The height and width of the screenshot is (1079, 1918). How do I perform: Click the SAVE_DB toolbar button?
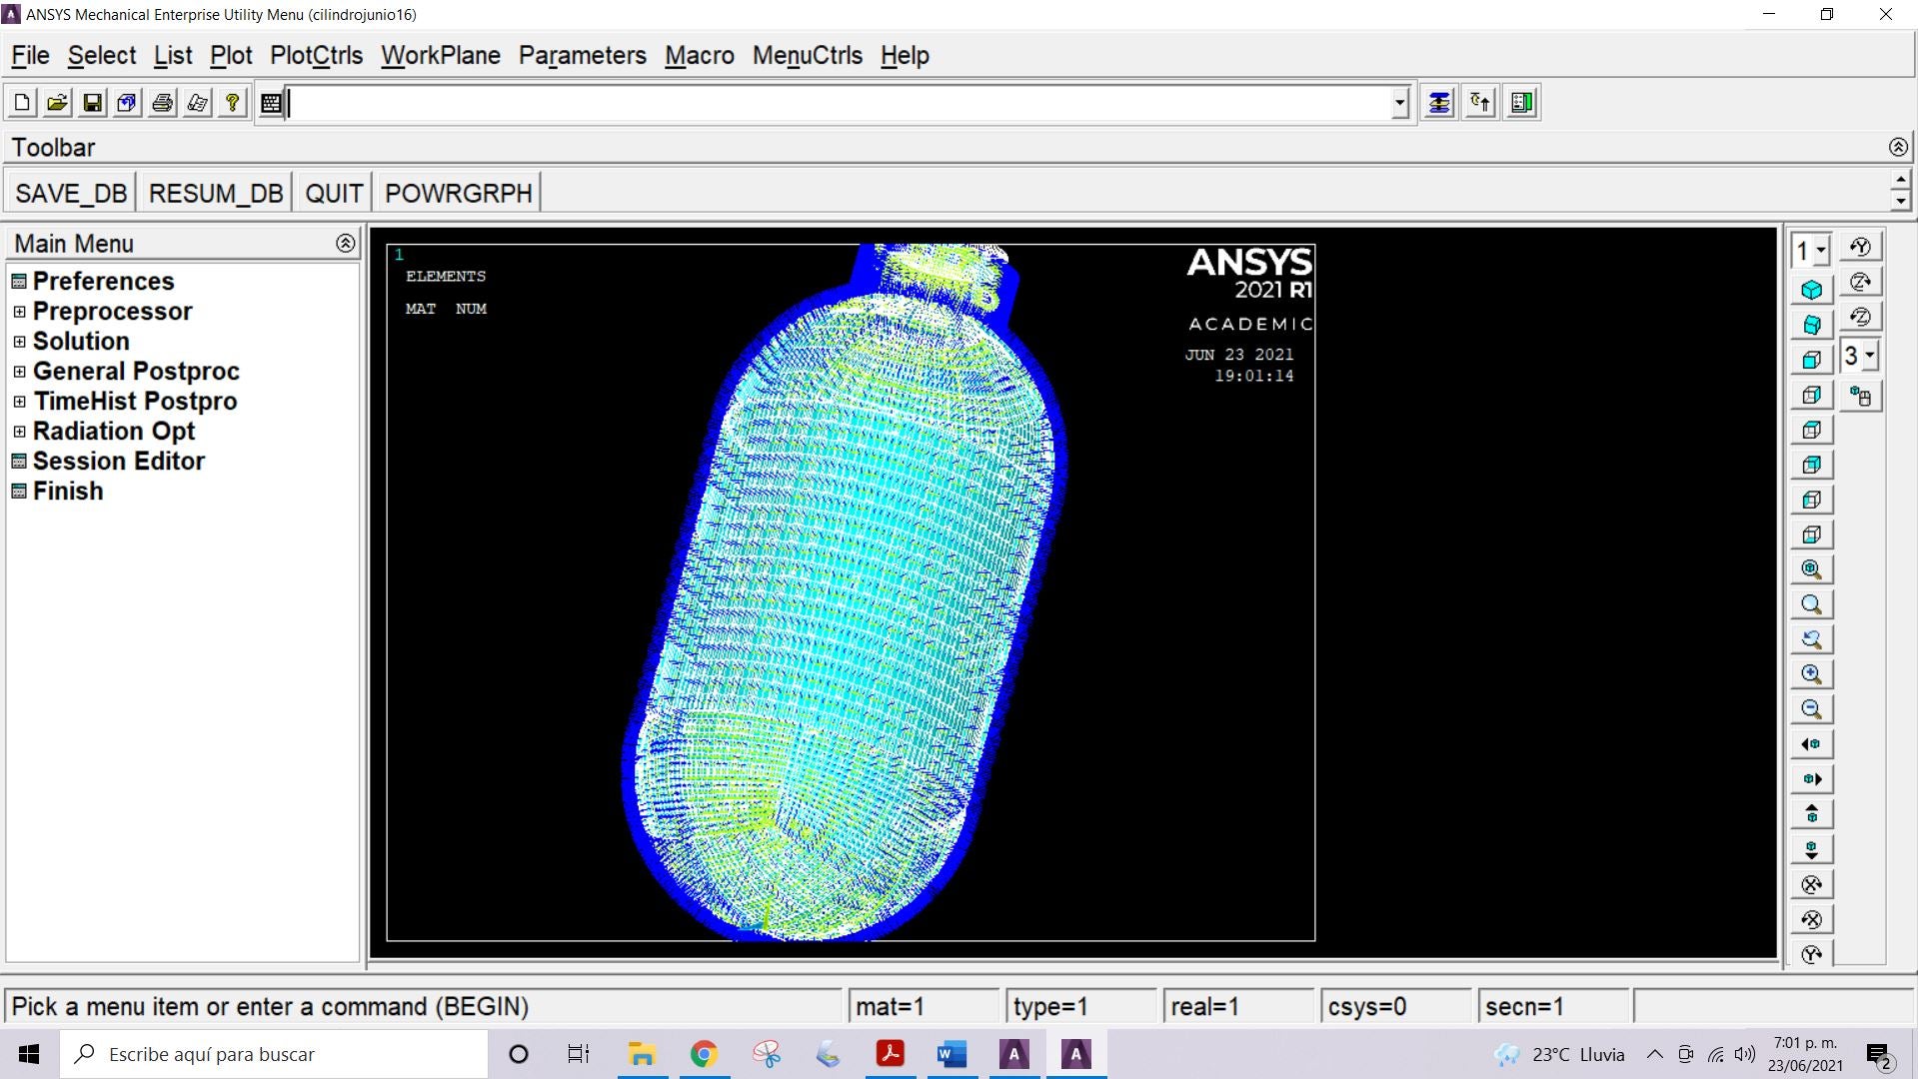[71, 193]
